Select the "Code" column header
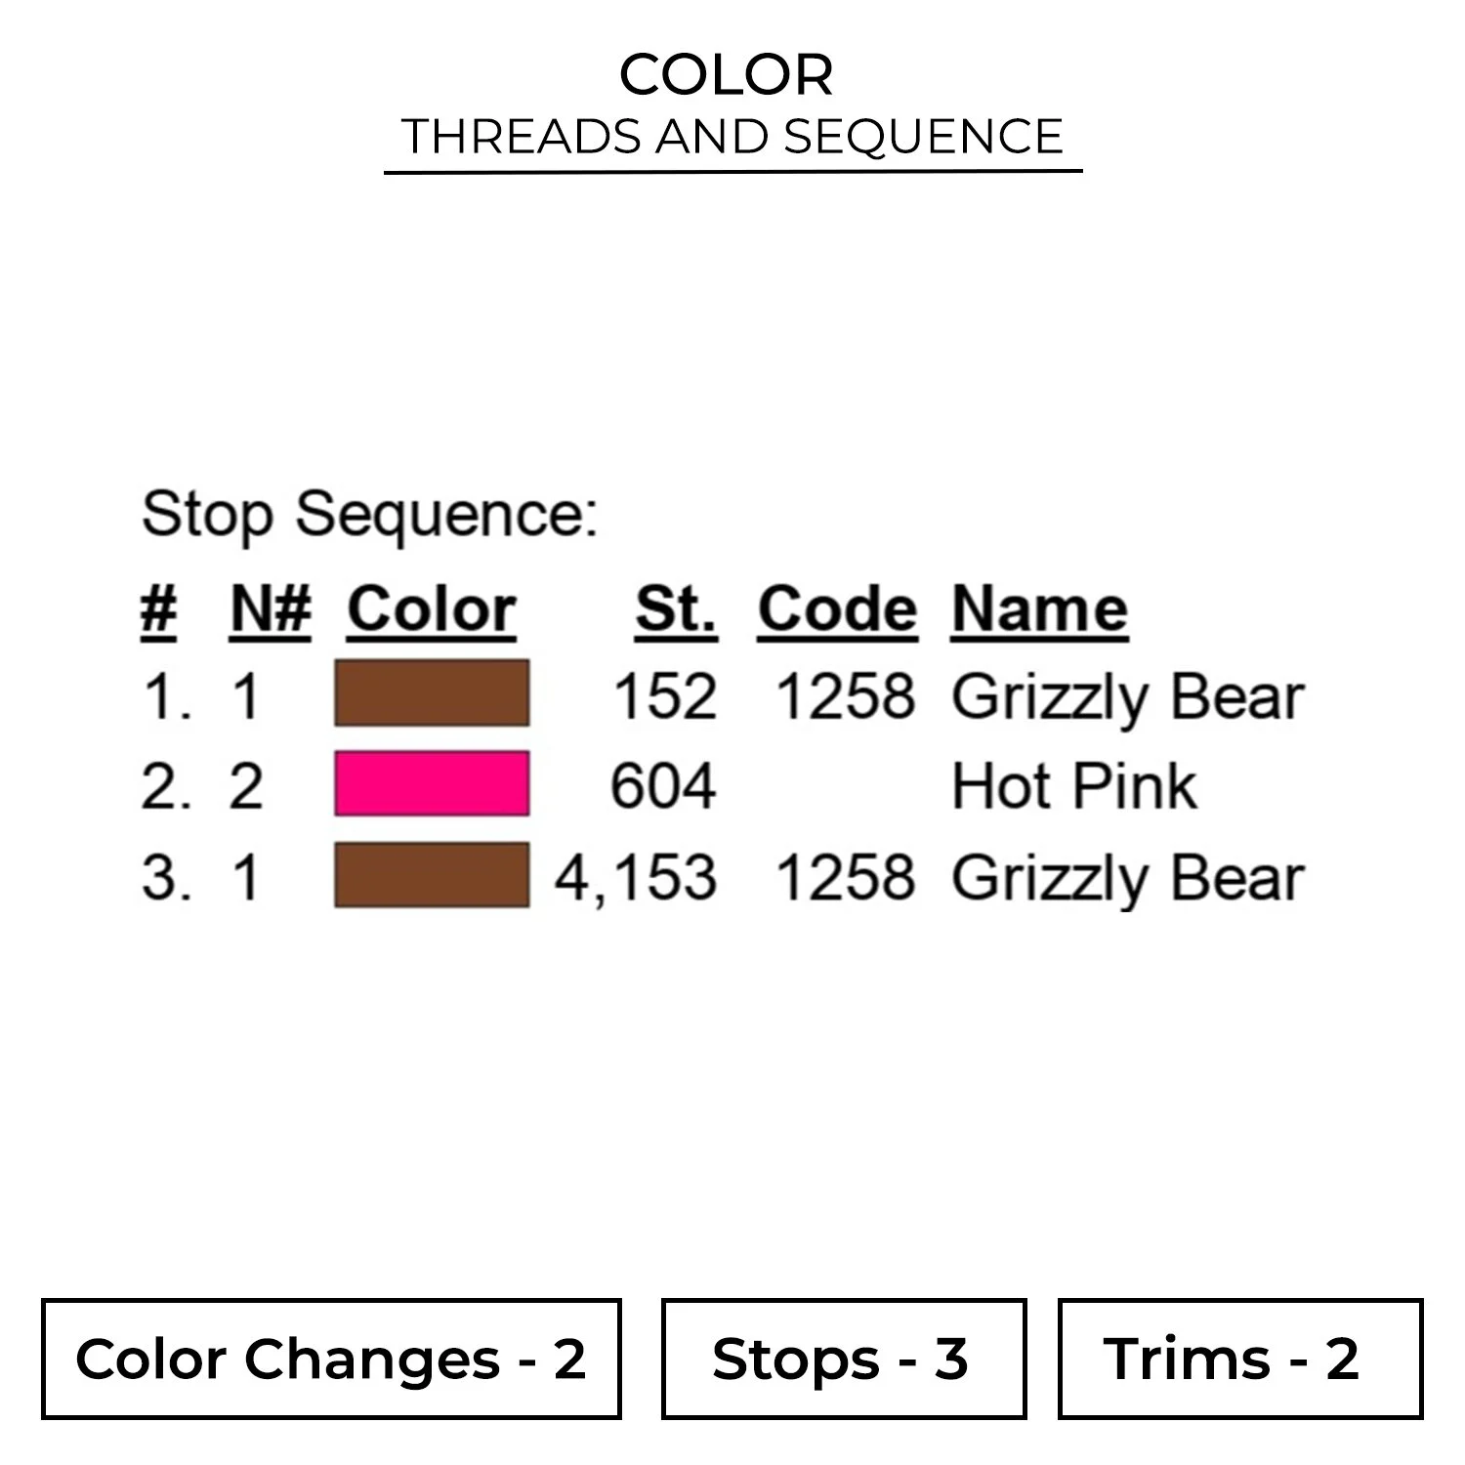The height and width of the screenshot is (1465, 1465). 837,610
